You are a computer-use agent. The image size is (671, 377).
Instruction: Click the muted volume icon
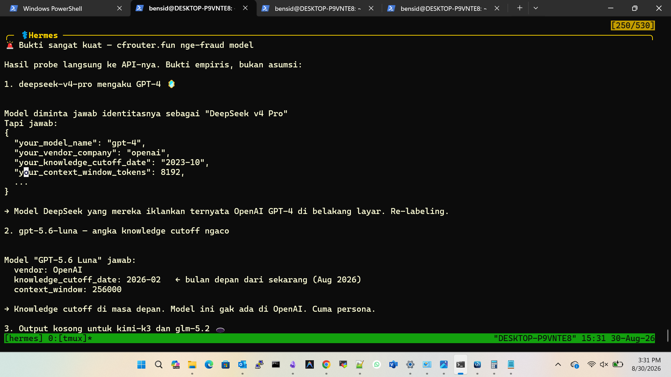click(604, 364)
